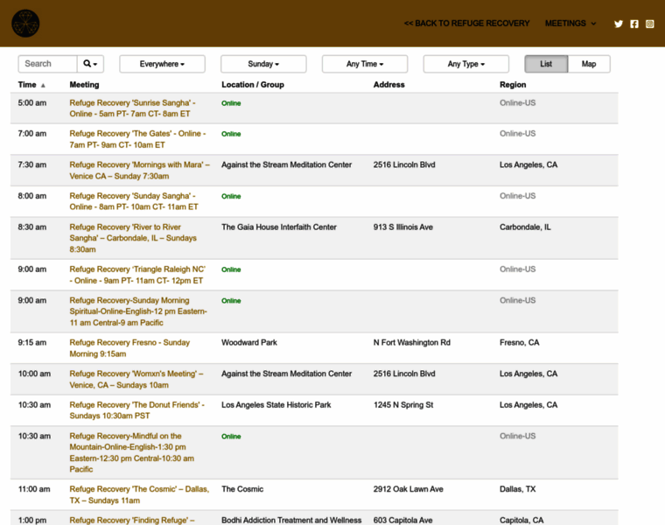The width and height of the screenshot is (665, 525).
Task: Sort by the Time column arrow
Action: coord(43,86)
